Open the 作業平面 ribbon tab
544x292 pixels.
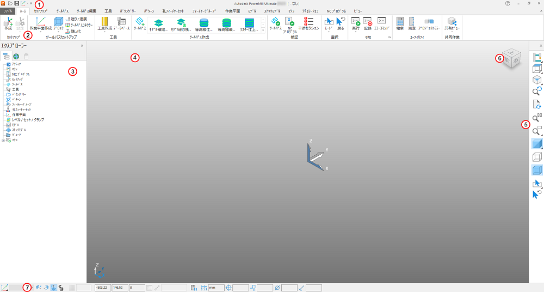pyautogui.click(x=232, y=11)
